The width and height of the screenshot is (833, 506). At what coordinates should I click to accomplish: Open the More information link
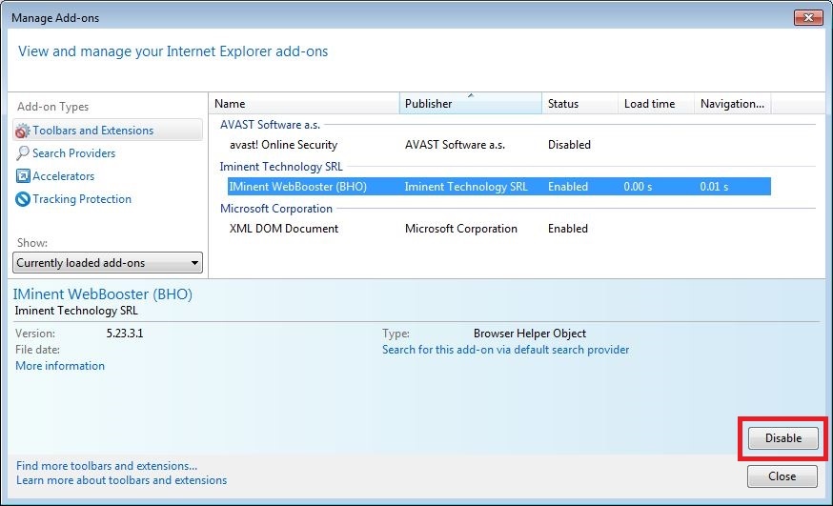(x=60, y=366)
